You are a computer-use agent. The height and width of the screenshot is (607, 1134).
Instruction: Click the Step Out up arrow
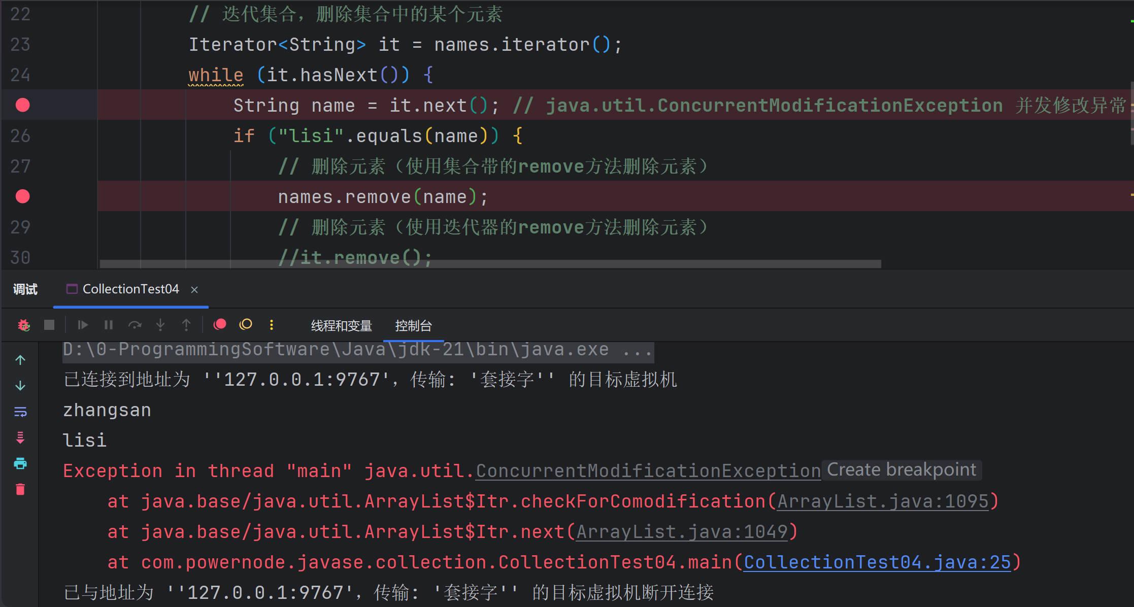pos(186,325)
